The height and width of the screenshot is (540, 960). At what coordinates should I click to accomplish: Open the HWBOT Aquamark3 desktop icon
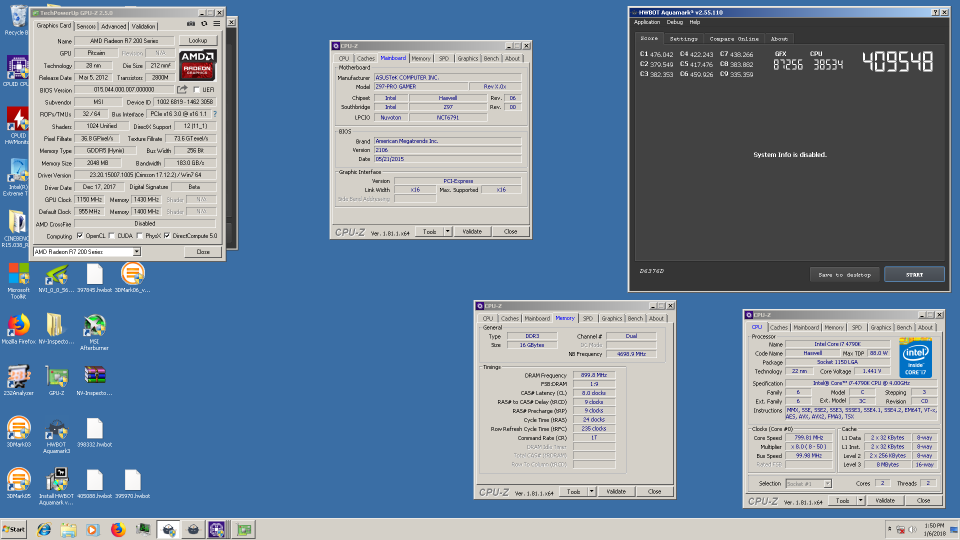(x=56, y=435)
